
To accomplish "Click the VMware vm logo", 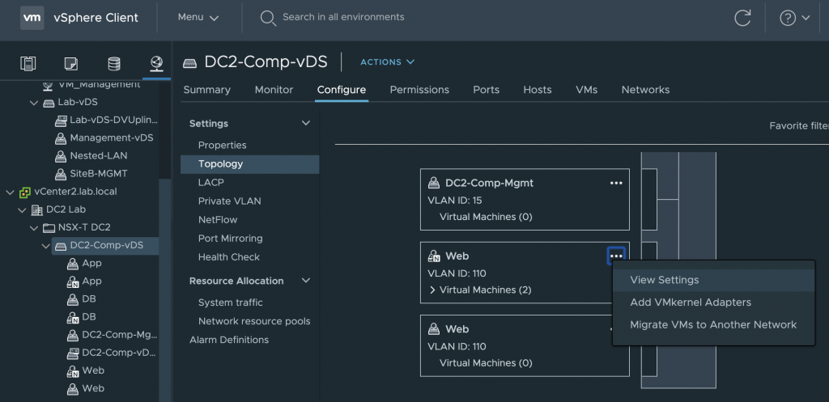I will [x=32, y=18].
